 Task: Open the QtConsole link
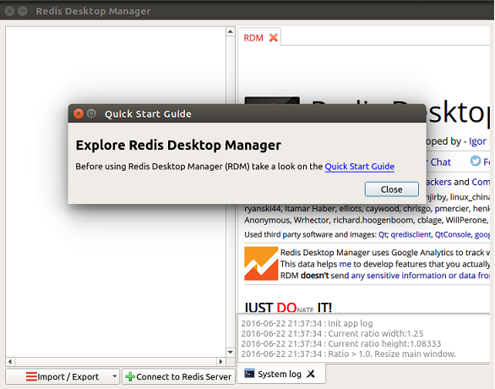[x=453, y=234]
